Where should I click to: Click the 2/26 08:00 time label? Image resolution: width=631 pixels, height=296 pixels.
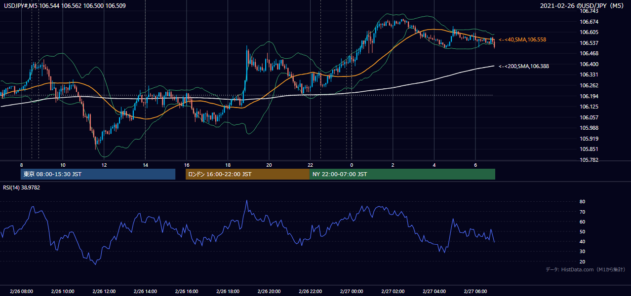coord(21,292)
